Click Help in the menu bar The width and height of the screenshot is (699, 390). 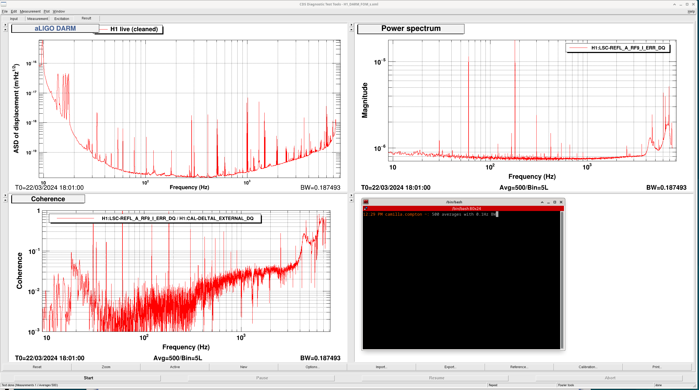pos(691,11)
